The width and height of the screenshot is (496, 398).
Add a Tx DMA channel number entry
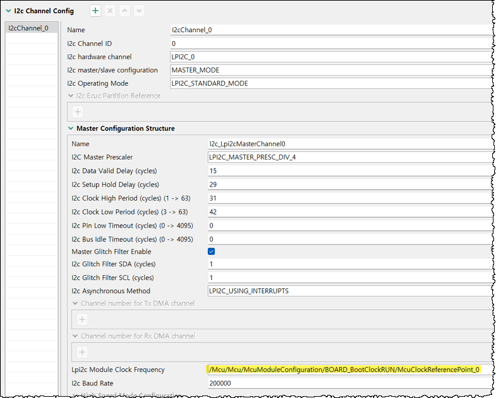pos(82,319)
